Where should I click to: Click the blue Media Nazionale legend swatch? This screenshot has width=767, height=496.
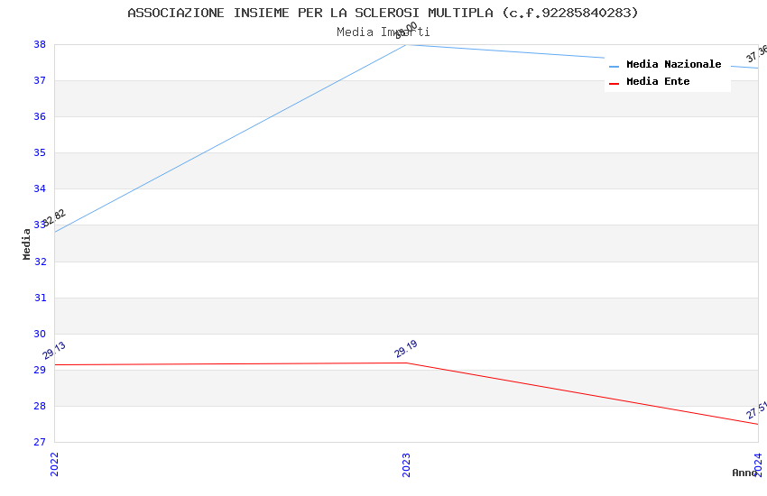point(614,67)
